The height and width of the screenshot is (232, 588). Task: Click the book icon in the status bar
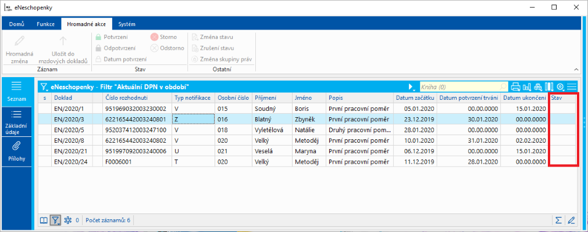(44, 220)
